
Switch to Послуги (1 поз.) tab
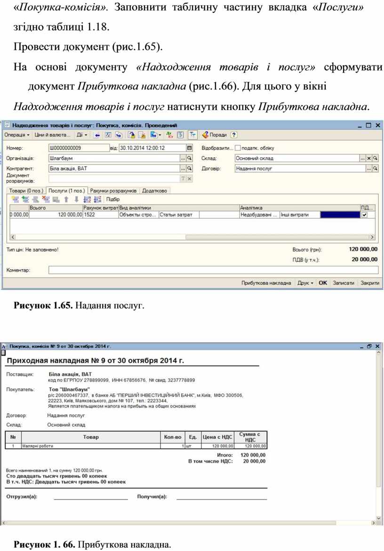click(x=66, y=191)
